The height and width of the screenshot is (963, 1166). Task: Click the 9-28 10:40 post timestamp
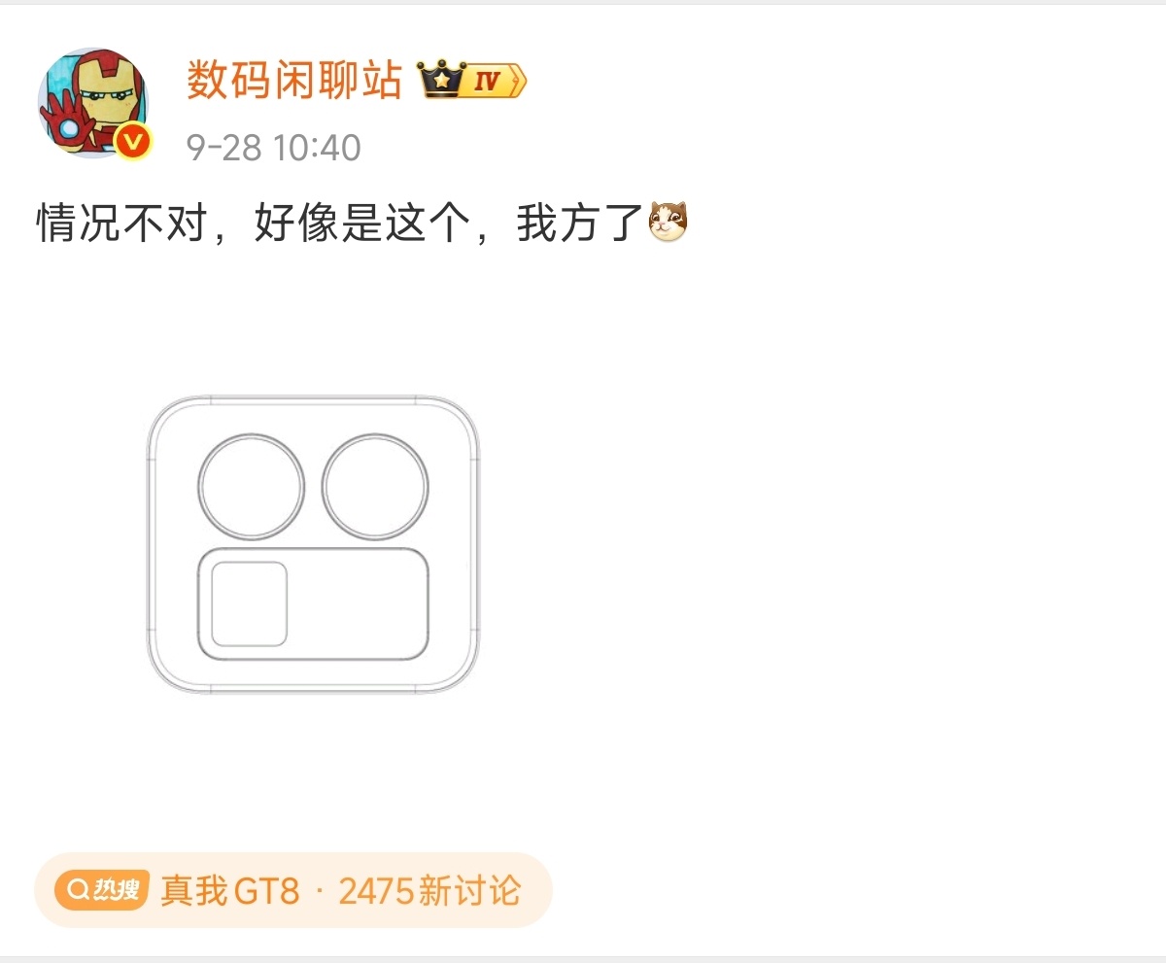[274, 148]
